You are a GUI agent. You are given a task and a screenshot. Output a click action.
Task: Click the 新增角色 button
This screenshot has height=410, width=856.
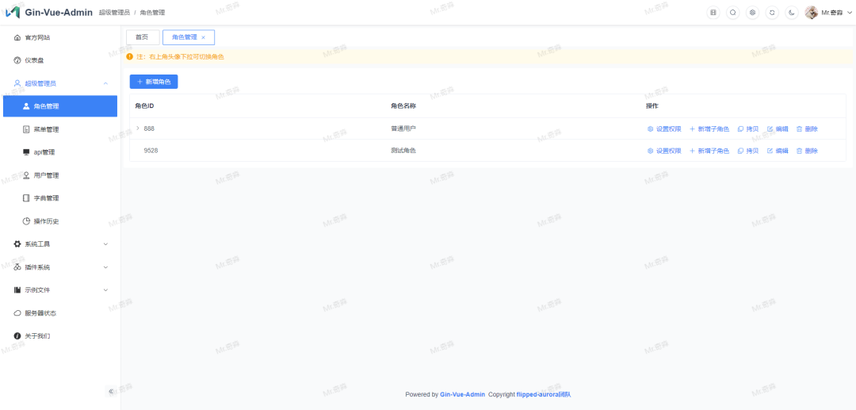tap(154, 82)
